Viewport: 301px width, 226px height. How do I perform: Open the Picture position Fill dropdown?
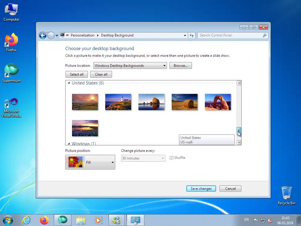click(x=90, y=162)
